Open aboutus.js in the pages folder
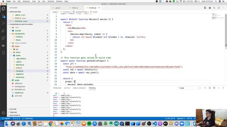Image resolution: width=227 pixels, height=127 pixels. [20, 65]
